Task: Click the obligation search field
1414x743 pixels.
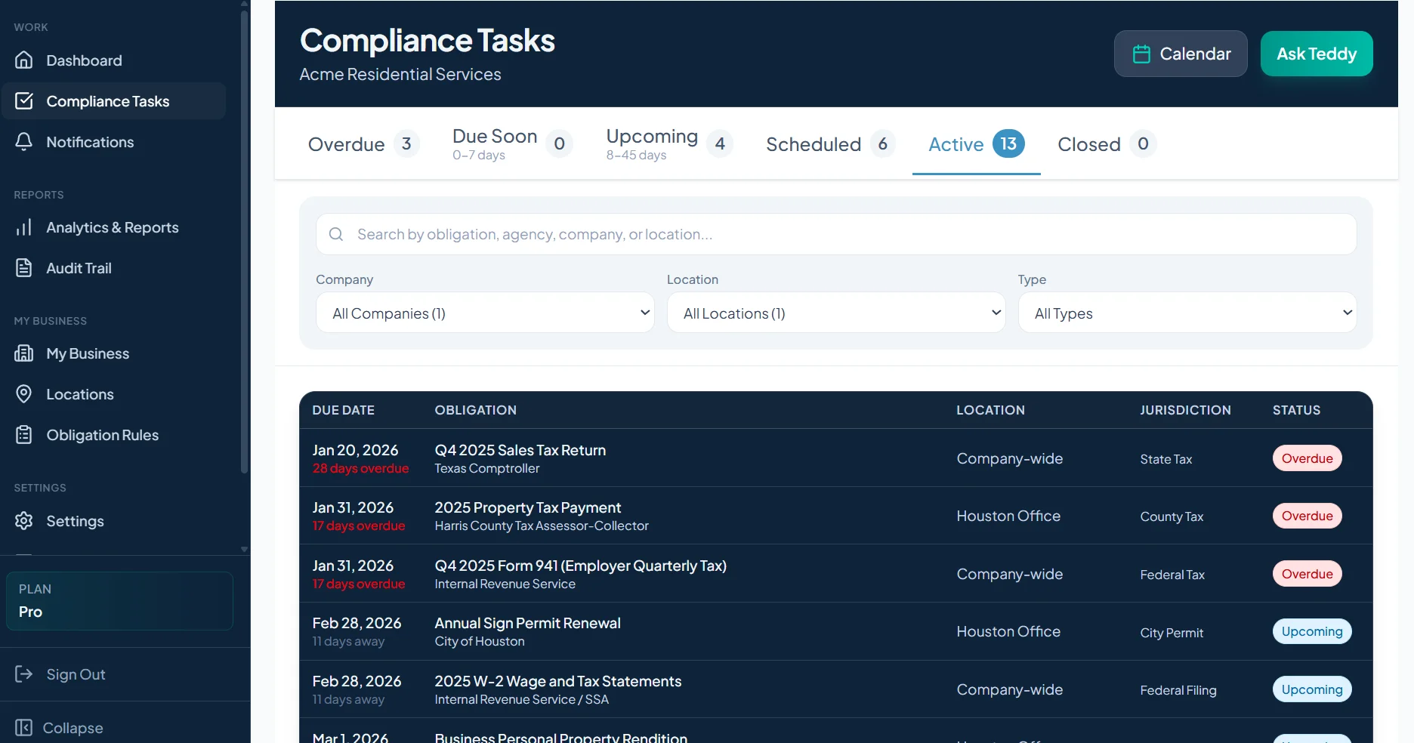Action: click(x=836, y=234)
